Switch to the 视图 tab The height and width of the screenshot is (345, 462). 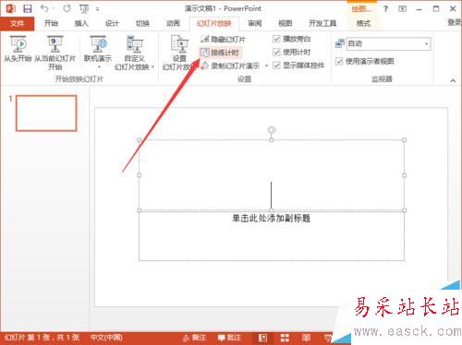(285, 23)
